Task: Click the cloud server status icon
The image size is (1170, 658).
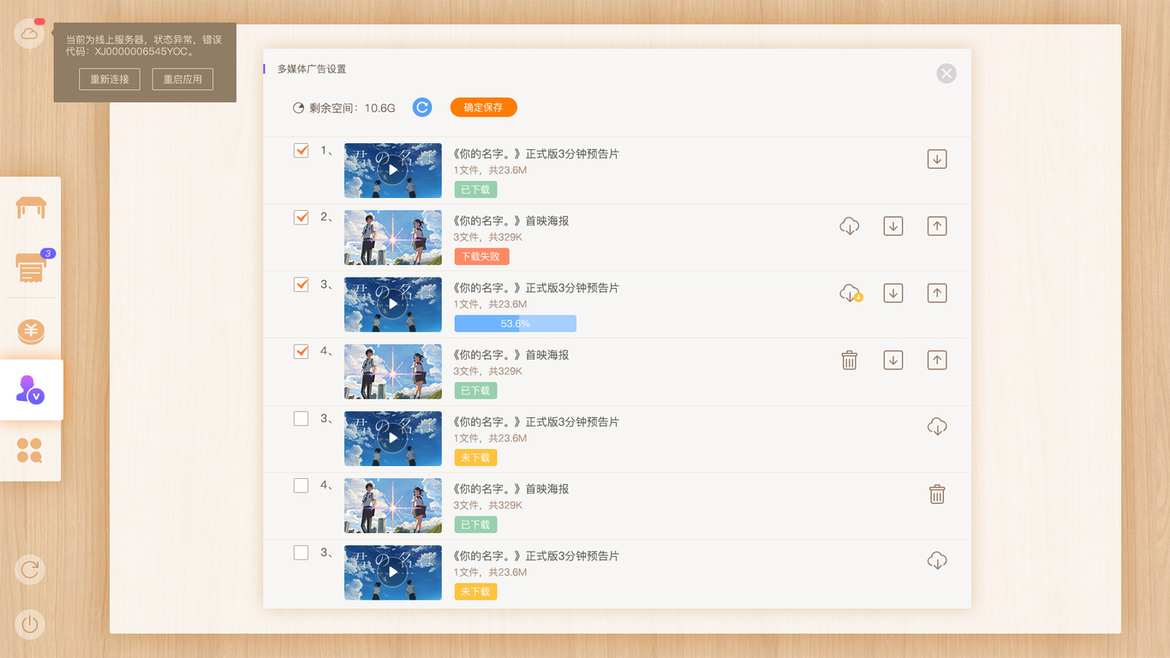Action: coord(29,33)
